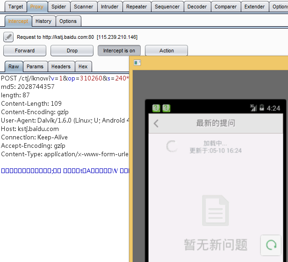Tap the green refresh button on phone screen
The height and width of the screenshot is (262, 288).
pos(271,245)
